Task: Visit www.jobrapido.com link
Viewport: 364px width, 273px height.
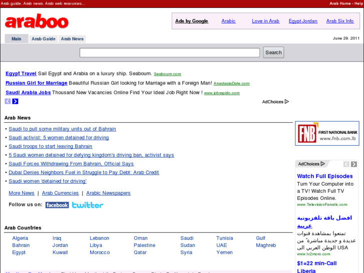Action: point(222,93)
